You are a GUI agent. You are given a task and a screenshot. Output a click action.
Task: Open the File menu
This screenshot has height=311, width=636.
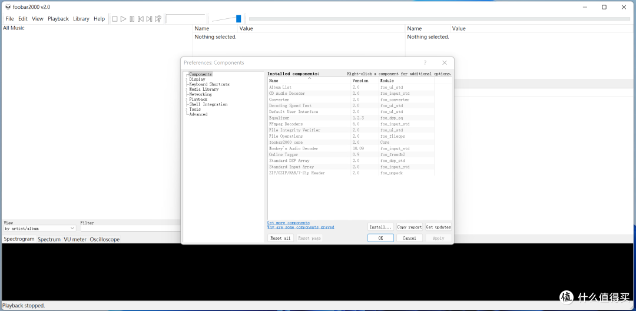[10, 19]
